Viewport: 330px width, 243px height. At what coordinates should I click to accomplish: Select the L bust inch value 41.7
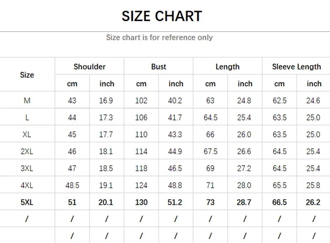tap(176, 118)
